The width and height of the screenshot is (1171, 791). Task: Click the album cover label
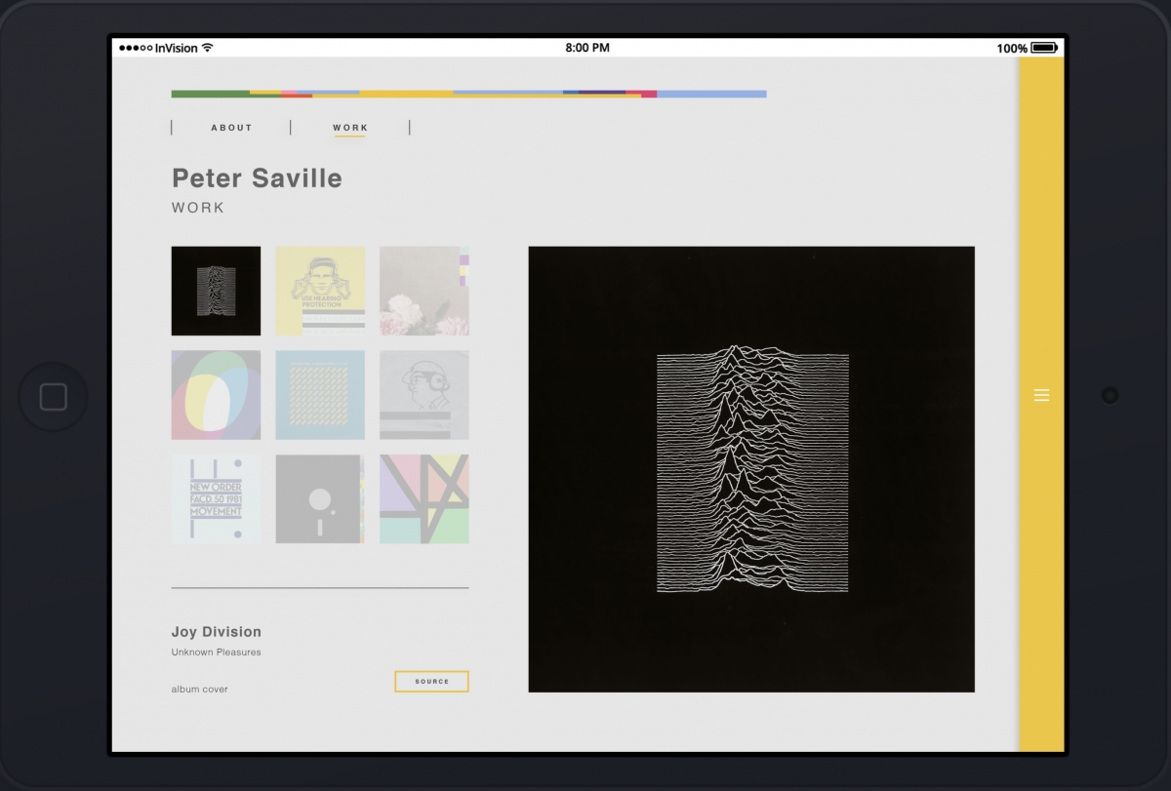point(200,690)
